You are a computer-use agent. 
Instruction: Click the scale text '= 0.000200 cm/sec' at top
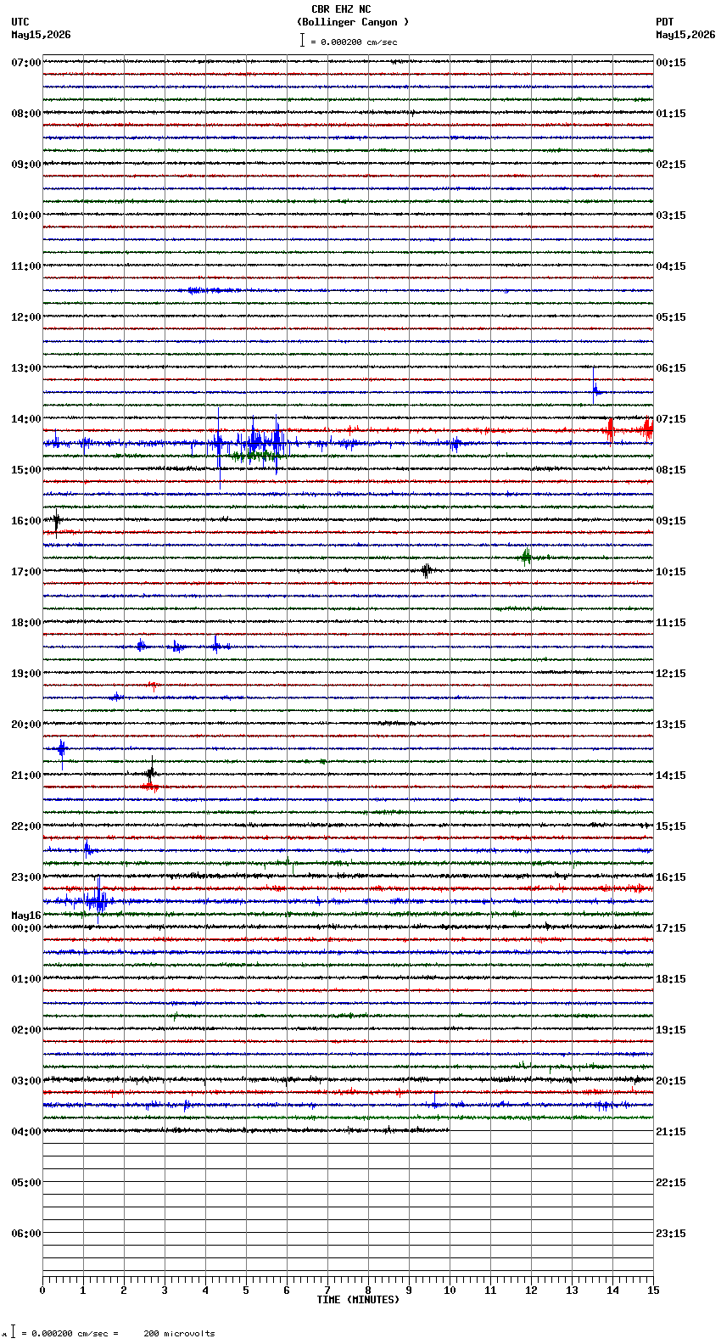pos(354,42)
